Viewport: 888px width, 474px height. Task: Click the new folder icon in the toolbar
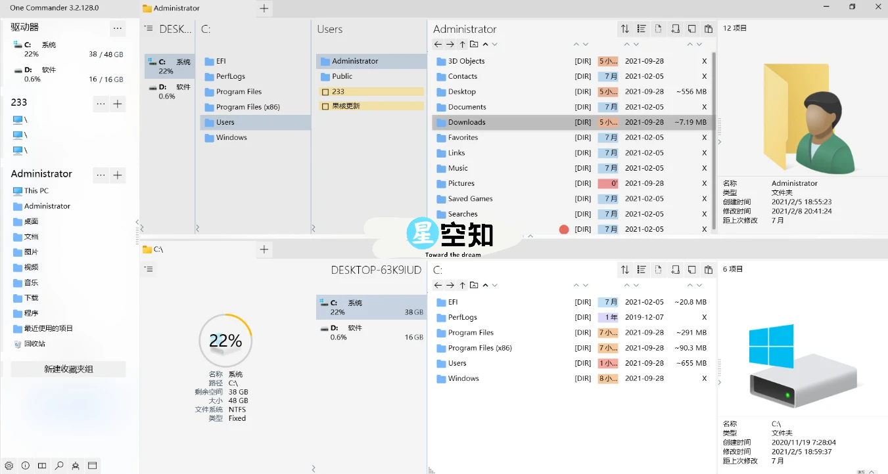click(x=674, y=29)
